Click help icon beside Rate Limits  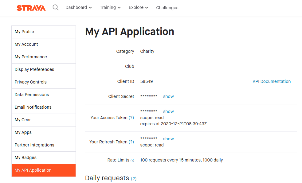pos(132,160)
